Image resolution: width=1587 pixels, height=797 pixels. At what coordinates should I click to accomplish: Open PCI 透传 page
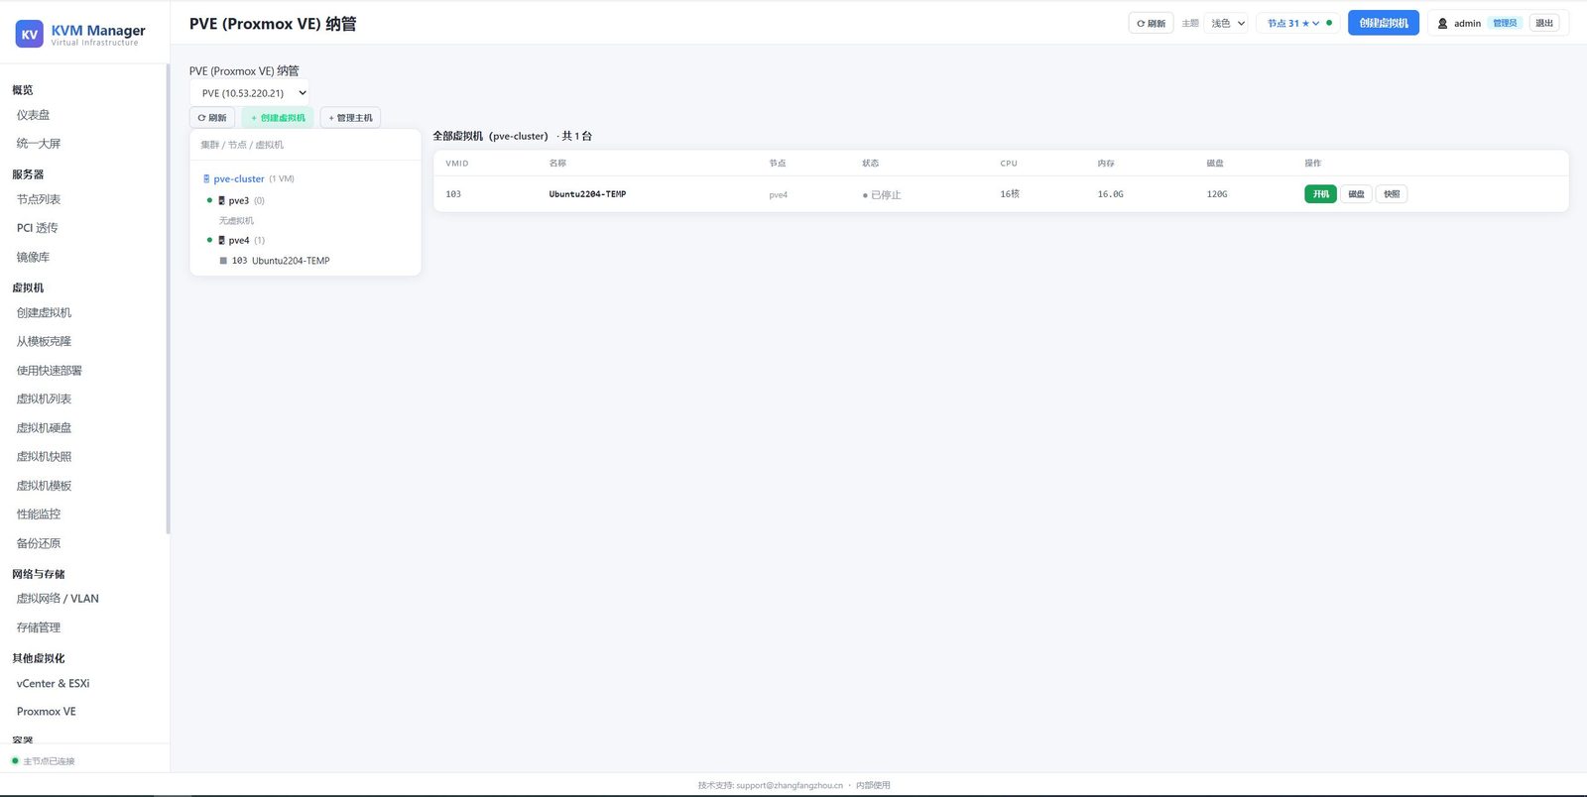point(38,228)
